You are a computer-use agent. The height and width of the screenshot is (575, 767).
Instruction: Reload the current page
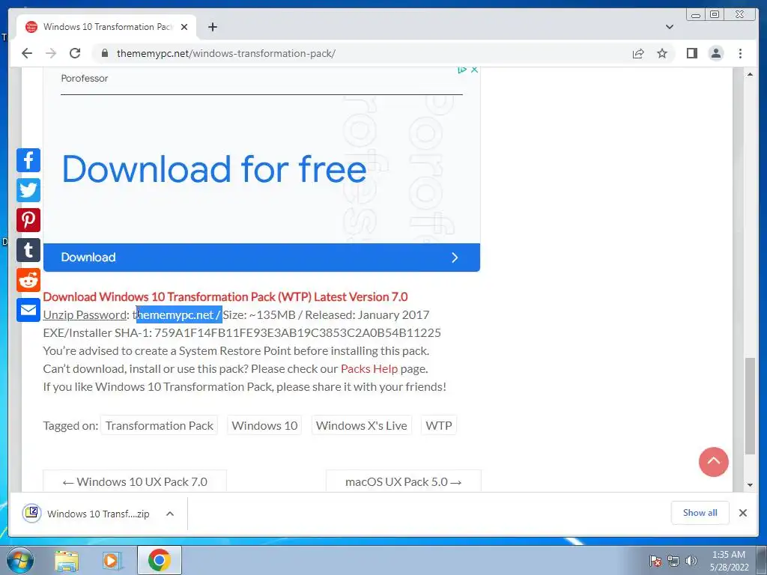pyautogui.click(x=75, y=53)
